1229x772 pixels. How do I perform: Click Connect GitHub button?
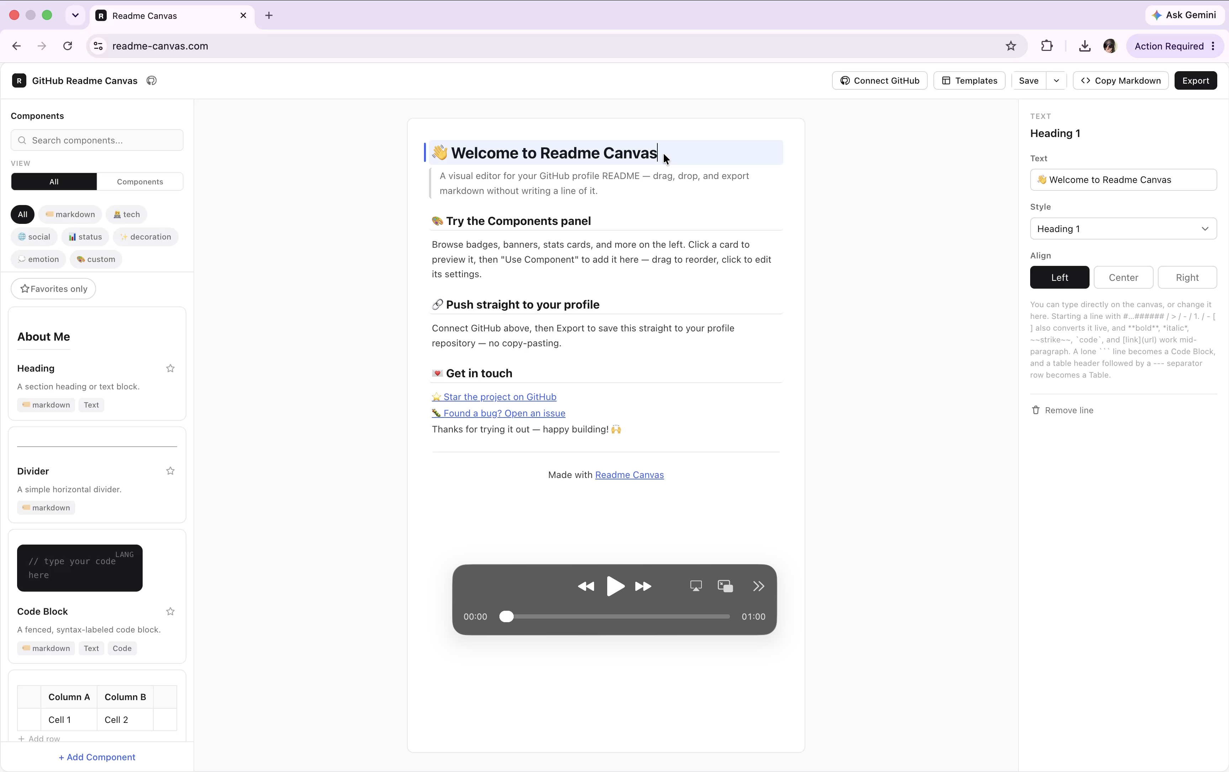(x=880, y=81)
